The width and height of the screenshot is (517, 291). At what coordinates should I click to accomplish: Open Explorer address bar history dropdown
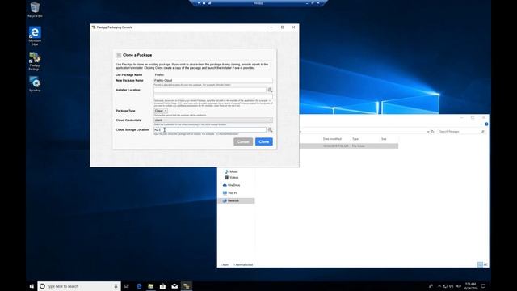428,131
